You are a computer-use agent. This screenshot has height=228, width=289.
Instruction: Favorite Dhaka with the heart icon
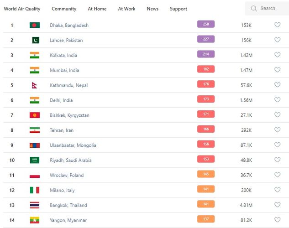[x=277, y=25]
